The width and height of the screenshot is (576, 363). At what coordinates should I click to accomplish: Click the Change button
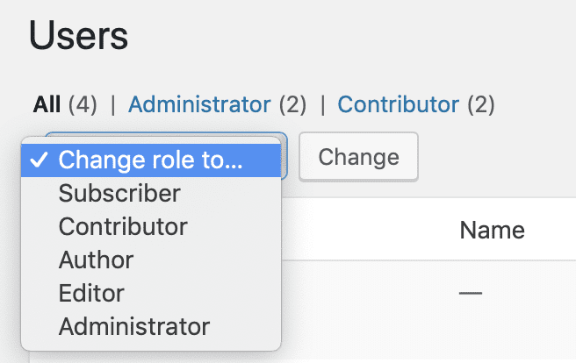(358, 157)
